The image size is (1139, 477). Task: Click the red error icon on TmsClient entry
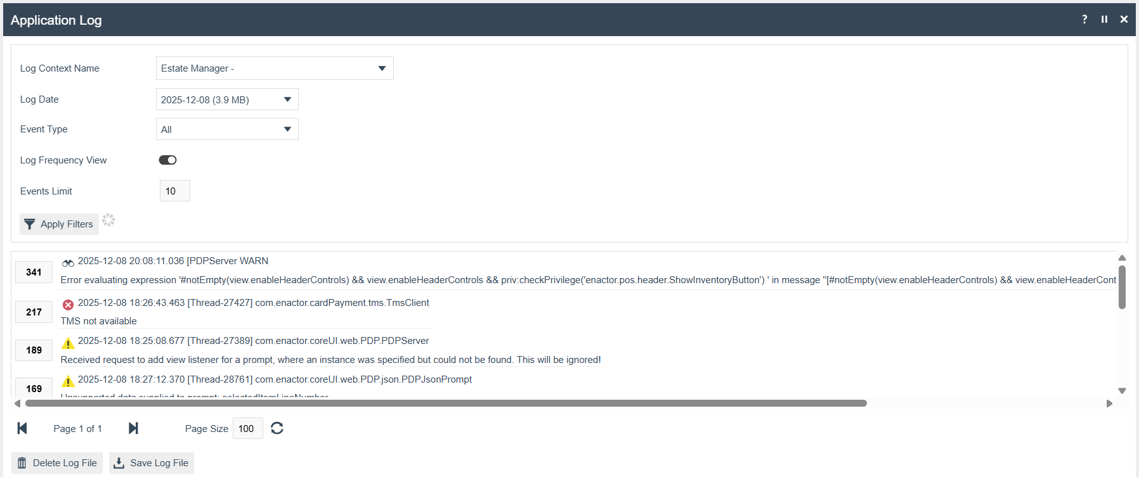(68, 304)
